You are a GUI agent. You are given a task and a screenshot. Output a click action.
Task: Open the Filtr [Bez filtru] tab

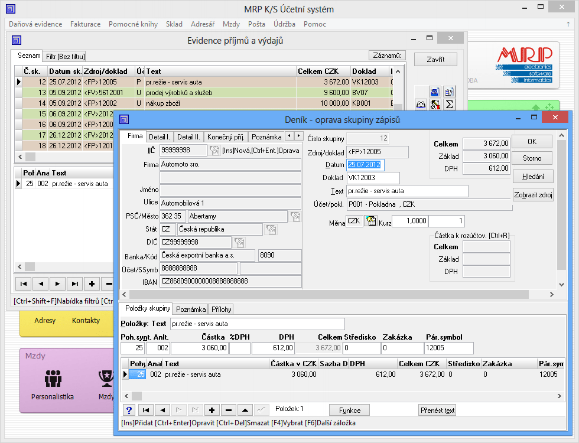coord(66,56)
